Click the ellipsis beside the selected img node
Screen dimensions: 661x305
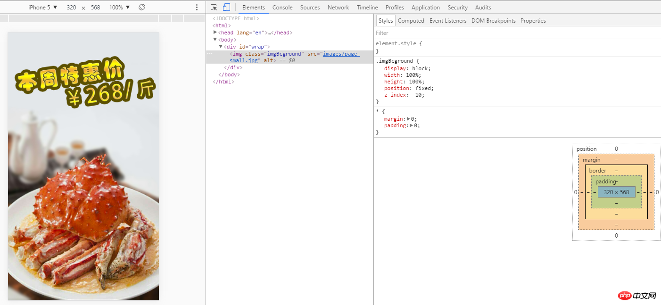tap(210, 54)
